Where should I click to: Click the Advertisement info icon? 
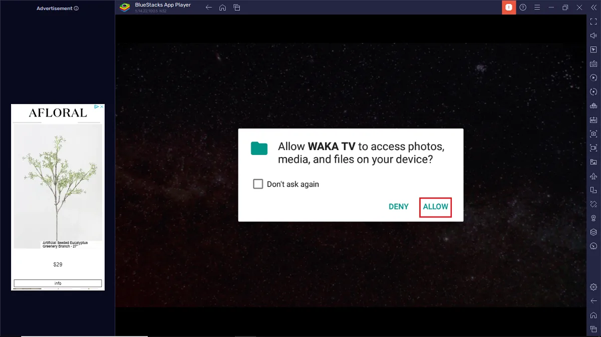tap(76, 8)
